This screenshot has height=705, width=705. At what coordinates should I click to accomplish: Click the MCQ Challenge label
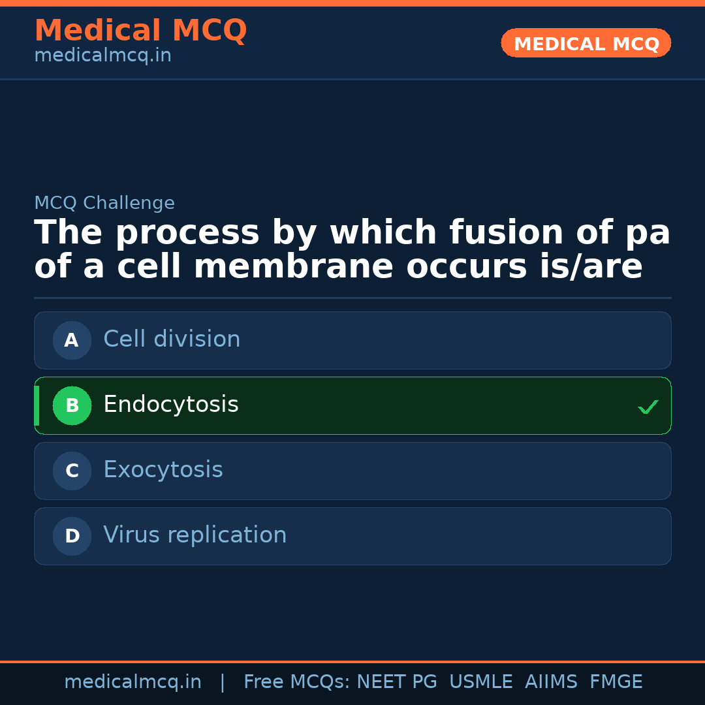(x=104, y=203)
